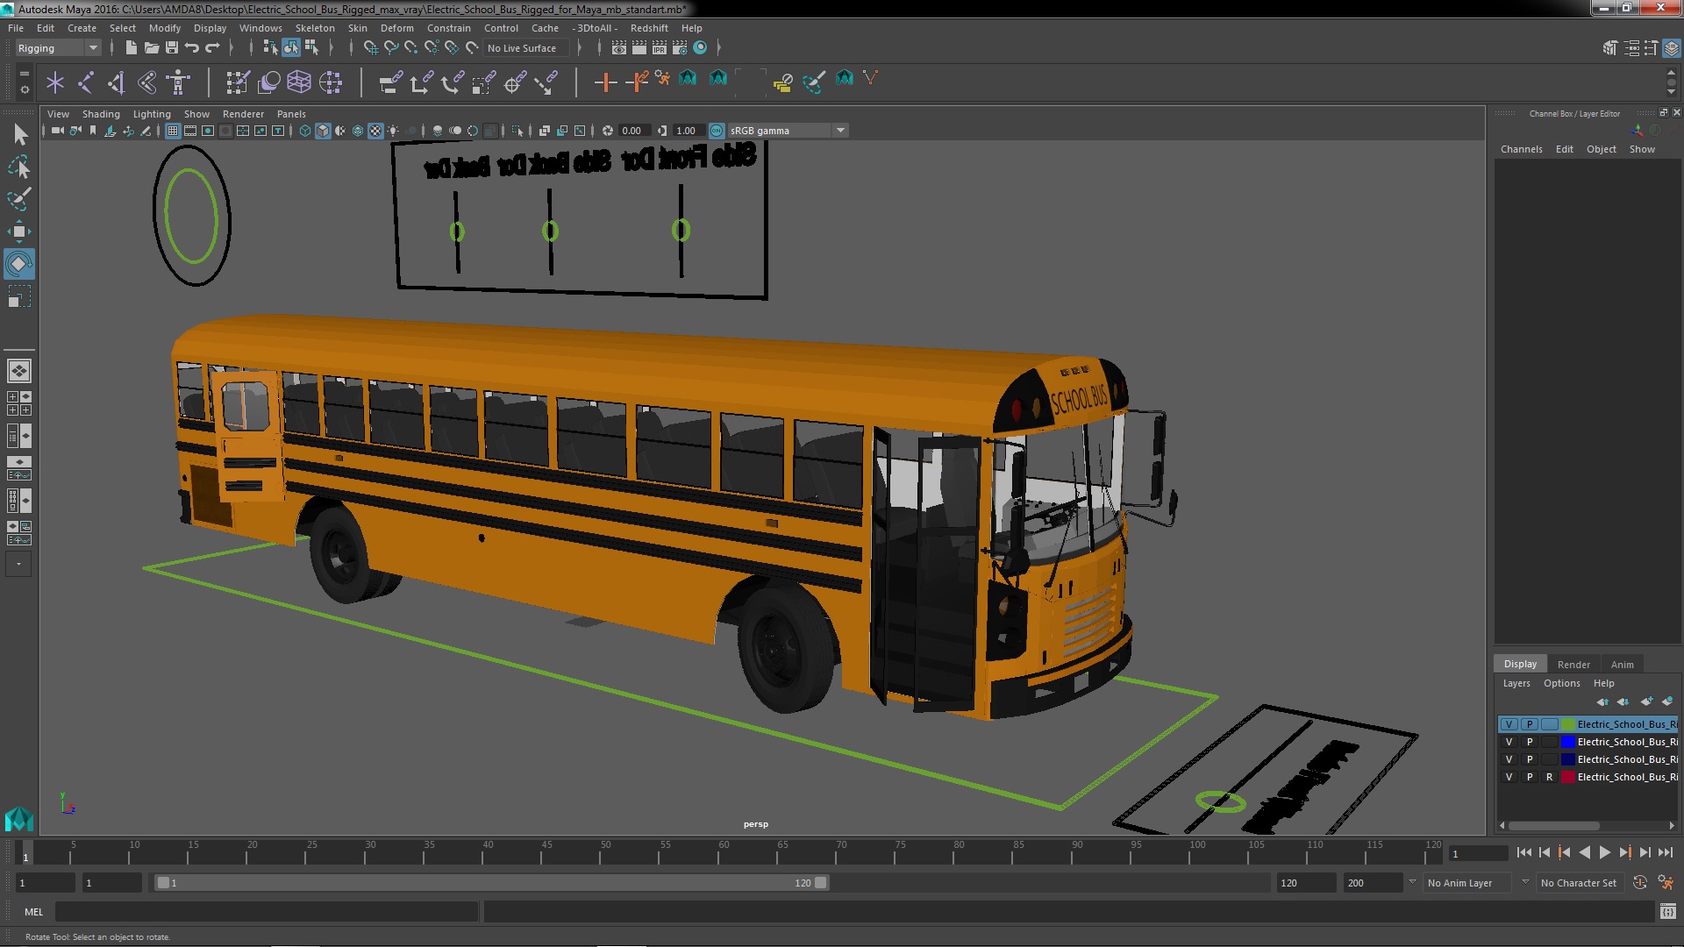Activate the Move tool
The height and width of the screenshot is (947, 1684).
coord(19,231)
